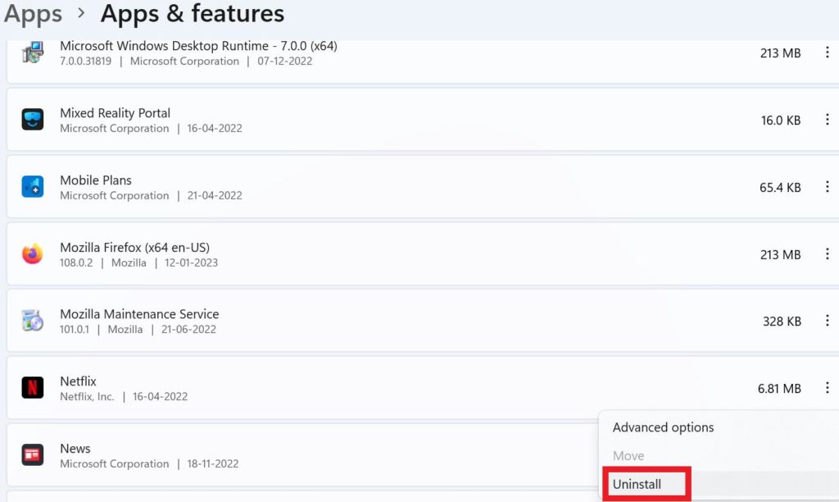Click the Move menu entry

pyautogui.click(x=628, y=455)
